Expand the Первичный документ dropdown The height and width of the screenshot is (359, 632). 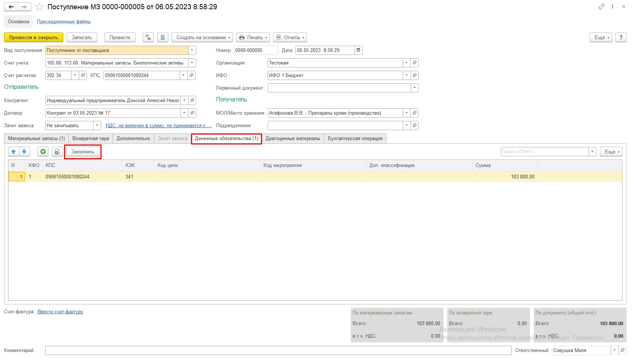(414, 88)
